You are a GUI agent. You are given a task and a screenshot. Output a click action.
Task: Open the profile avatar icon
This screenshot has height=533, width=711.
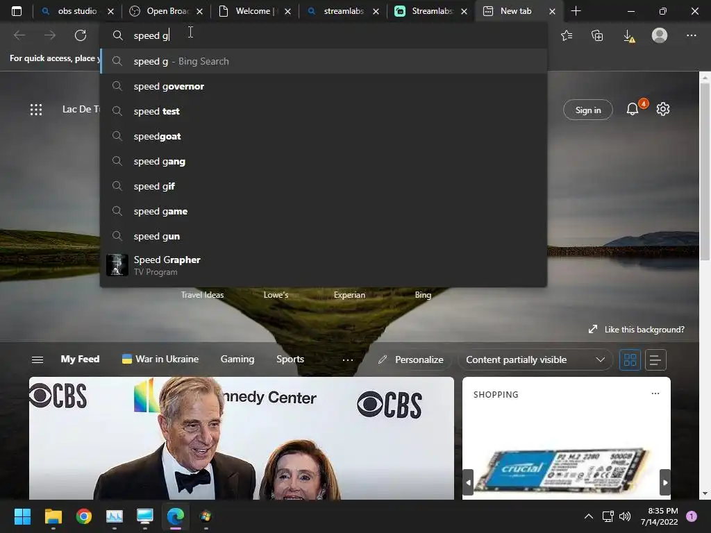[660, 35]
